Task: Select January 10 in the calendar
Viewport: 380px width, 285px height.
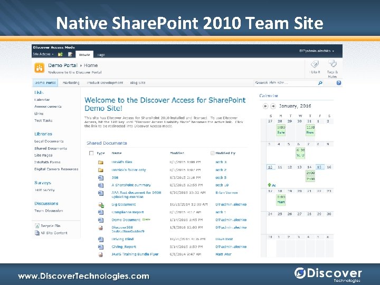Action: click(x=270, y=167)
